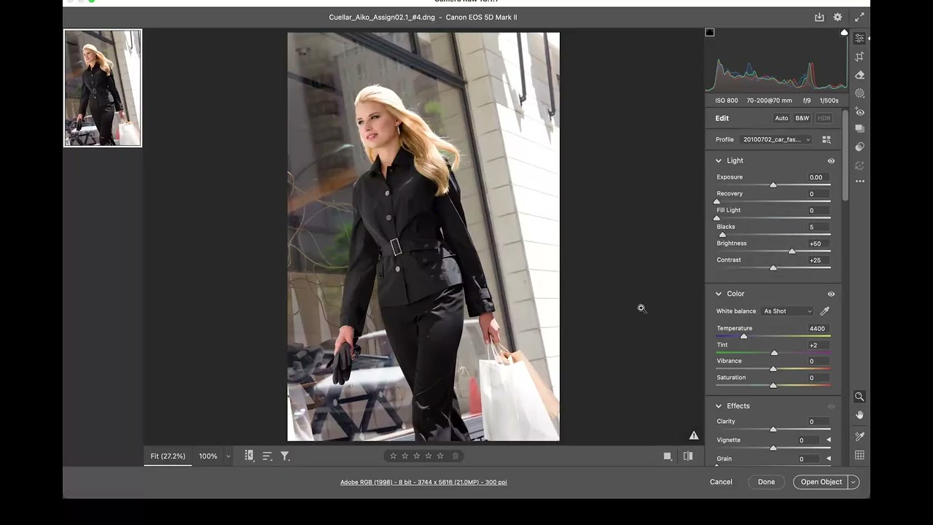933x525 pixels.
Task: Click the Done button
Action: (x=766, y=482)
